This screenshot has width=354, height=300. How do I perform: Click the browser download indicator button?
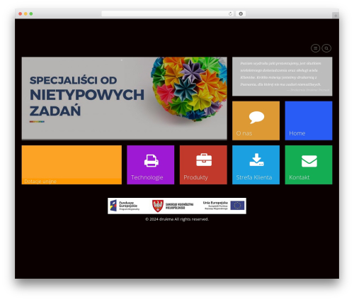241,13
